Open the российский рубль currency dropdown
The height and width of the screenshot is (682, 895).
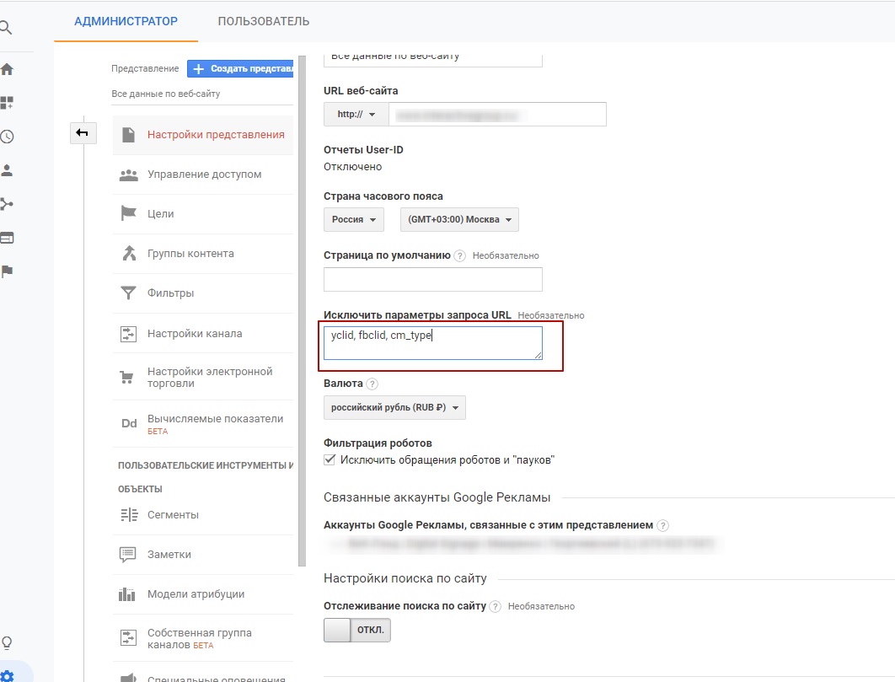(394, 408)
